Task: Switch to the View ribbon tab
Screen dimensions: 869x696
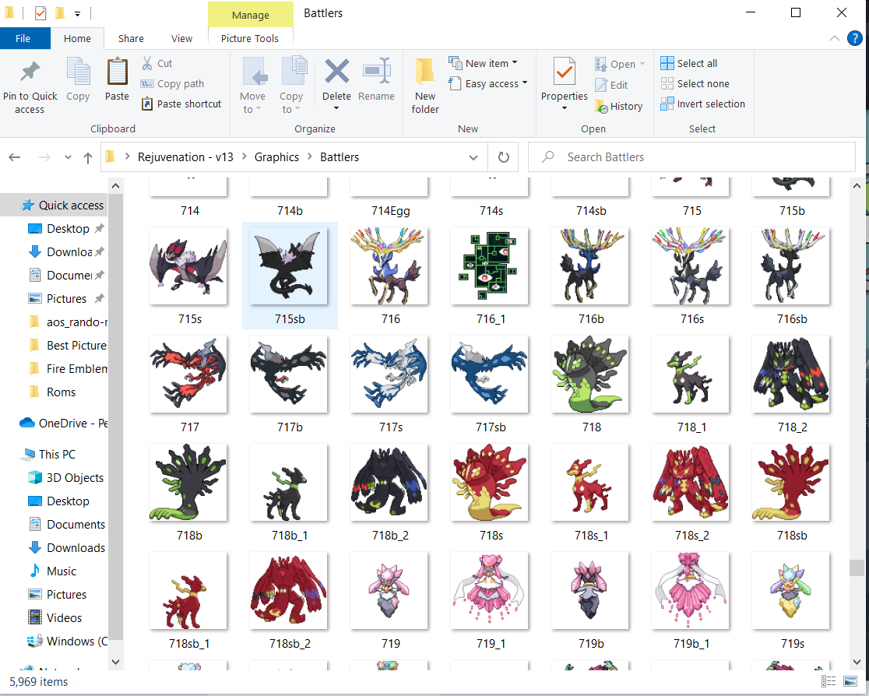Action: click(x=181, y=38)
